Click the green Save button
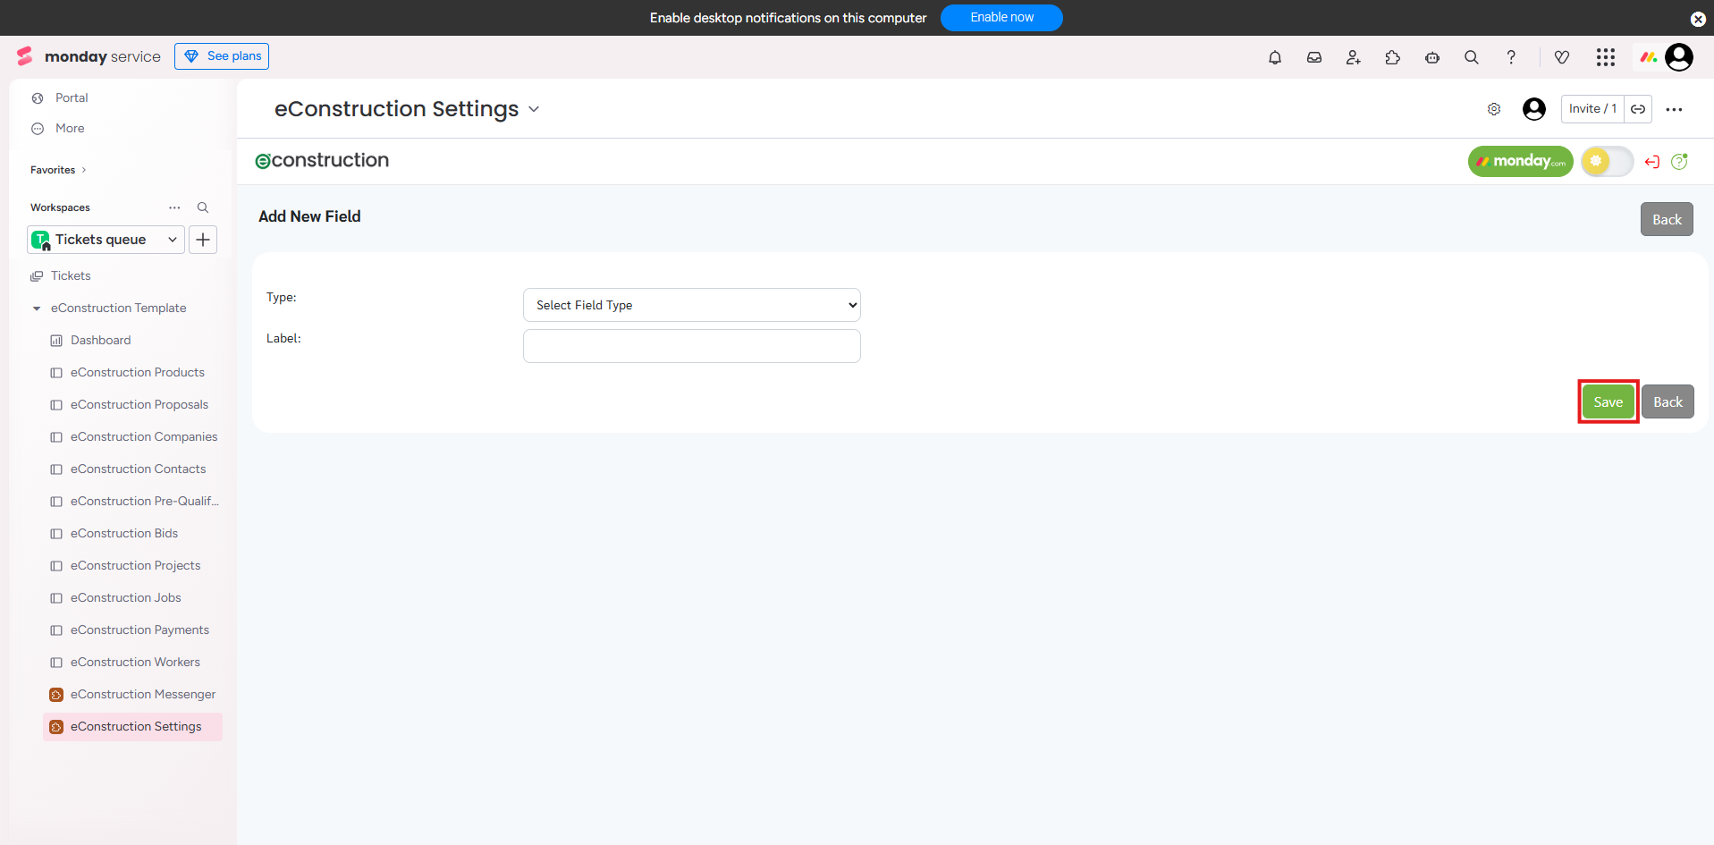1714x845 pixels. click(x=1607, y=402)
